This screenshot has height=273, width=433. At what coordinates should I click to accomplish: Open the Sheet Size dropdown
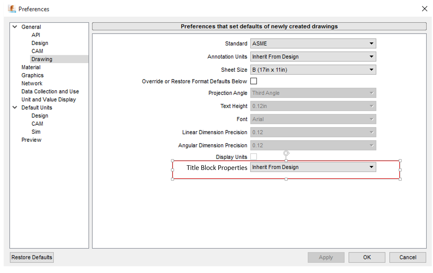[313, 70]
